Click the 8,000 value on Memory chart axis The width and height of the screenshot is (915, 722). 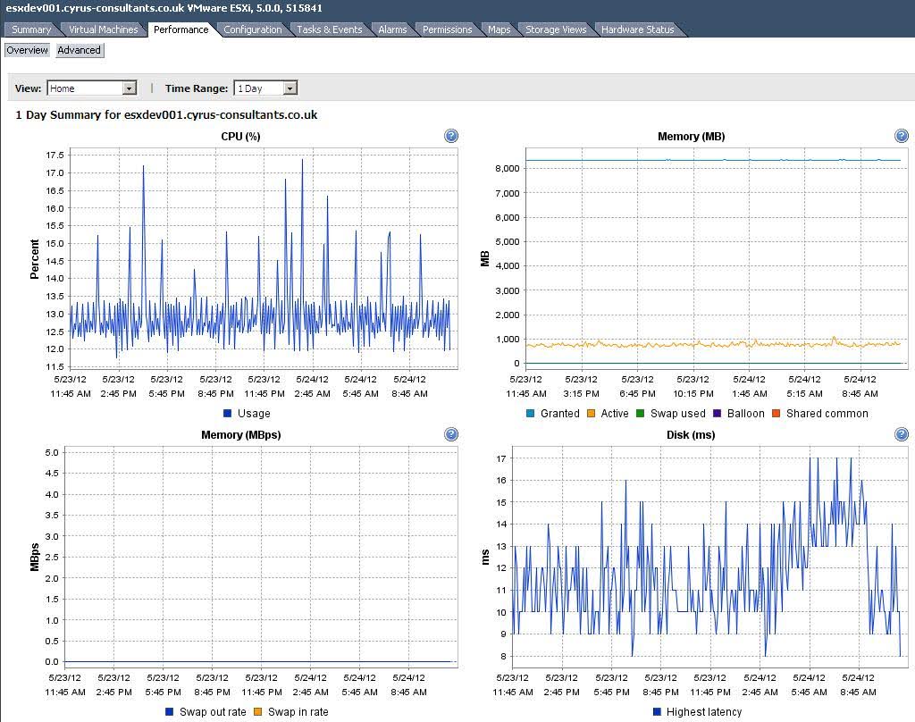click(508, 169)
